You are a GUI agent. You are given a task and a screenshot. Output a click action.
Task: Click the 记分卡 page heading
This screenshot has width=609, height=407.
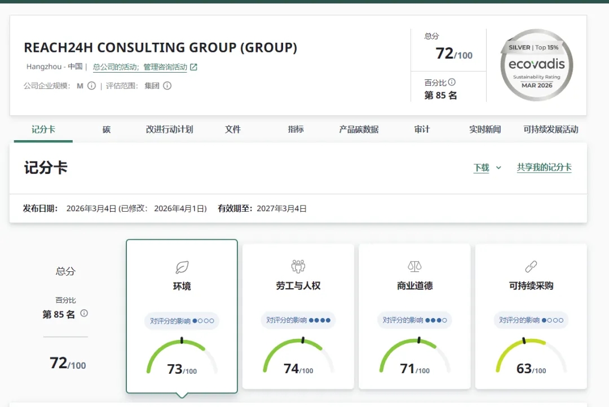46,168
